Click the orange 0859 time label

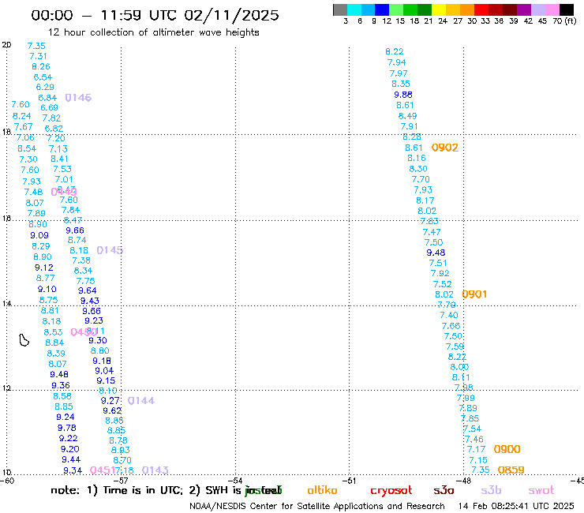click(511, 470)
